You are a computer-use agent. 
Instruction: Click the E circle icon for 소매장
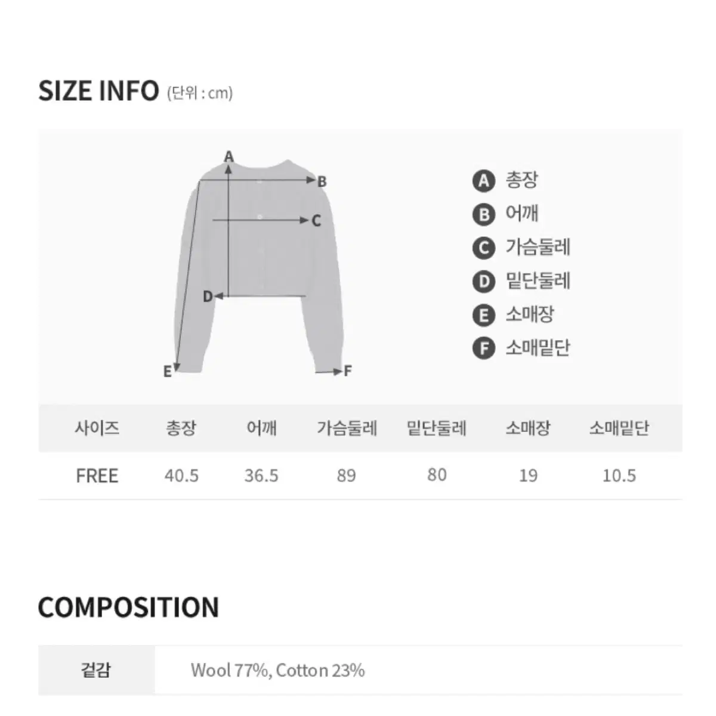coord(484,314)
